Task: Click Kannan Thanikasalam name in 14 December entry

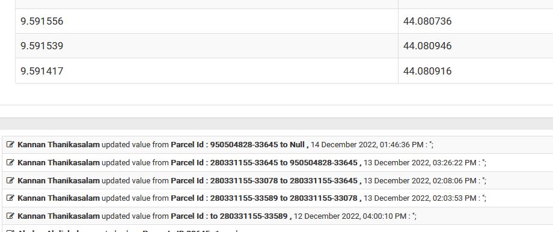Action: (x=58, y=145)
